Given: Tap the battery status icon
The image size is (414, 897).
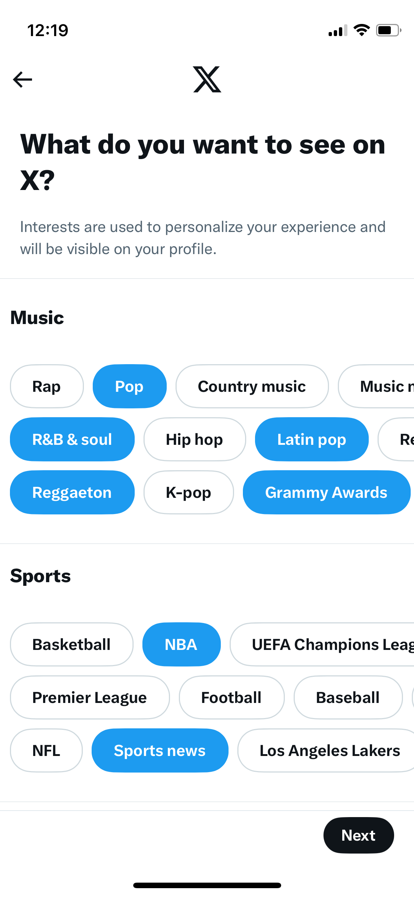Looking at the screenshot, I should click(389, 30).
